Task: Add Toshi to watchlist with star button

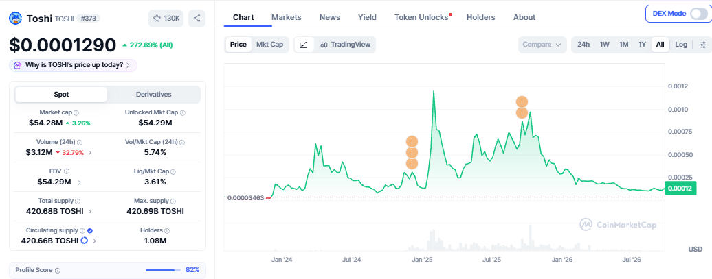Action: pos(166,19)
